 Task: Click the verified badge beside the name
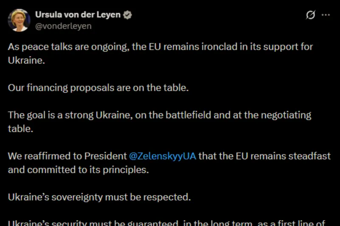pyautogui.click(x=128, y=15)
